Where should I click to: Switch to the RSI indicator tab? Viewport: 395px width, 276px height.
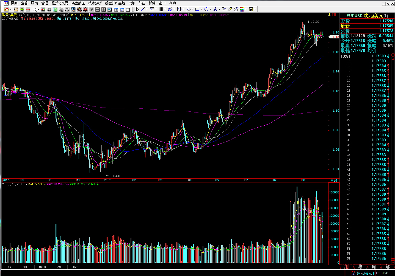pyautogui.click(x=59, y=267)
